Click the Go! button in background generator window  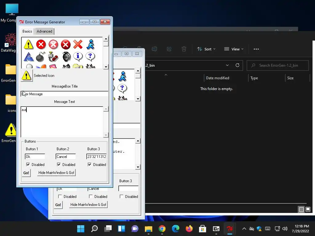[x=58, y=205]
